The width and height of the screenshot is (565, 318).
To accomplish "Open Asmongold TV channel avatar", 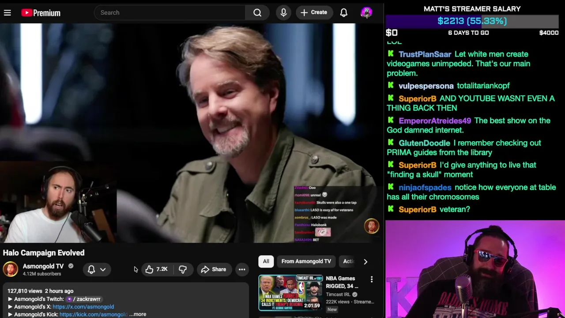I will point(11,269).
